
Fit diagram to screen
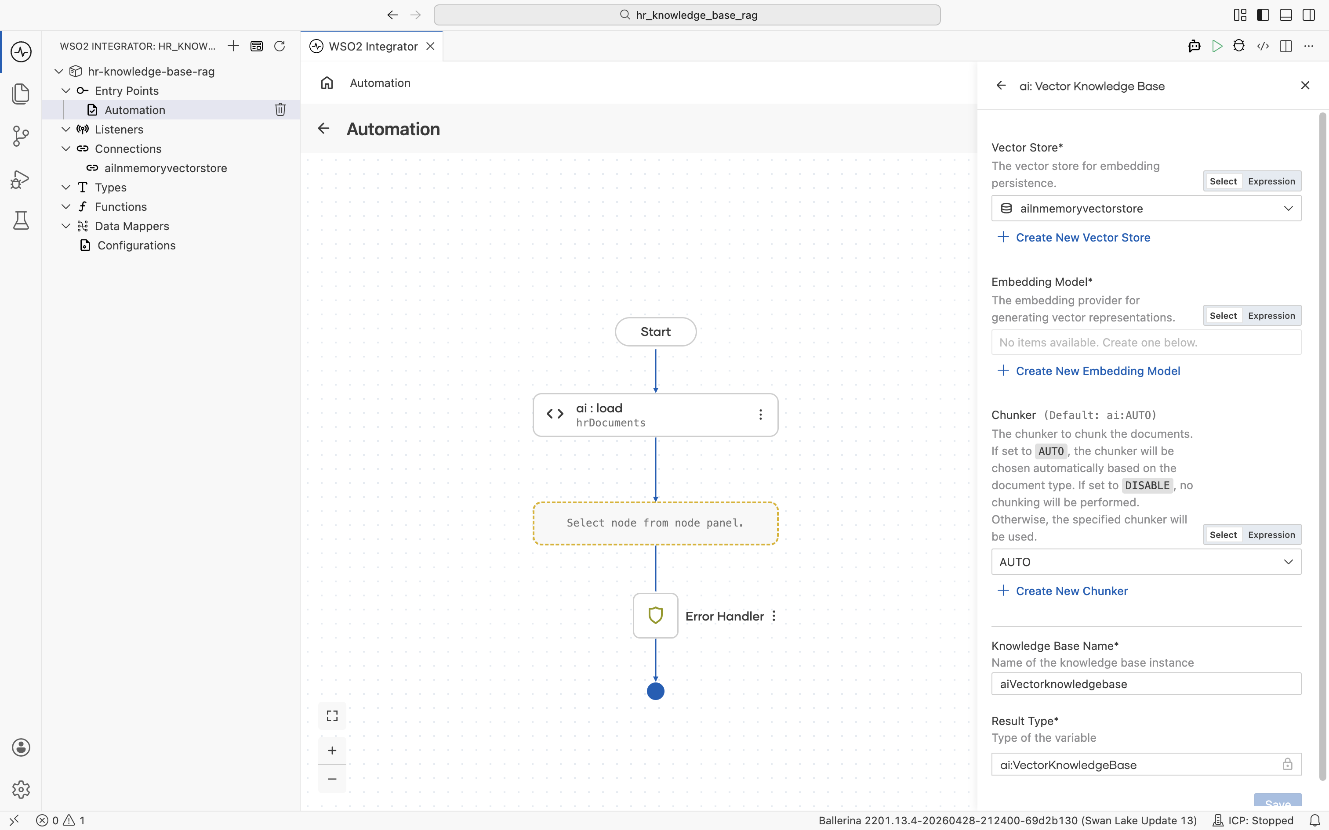(332, 716)
